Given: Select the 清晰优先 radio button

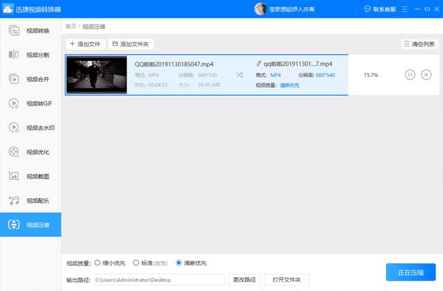Looking at the screenshot, I should tap(179, 263).
